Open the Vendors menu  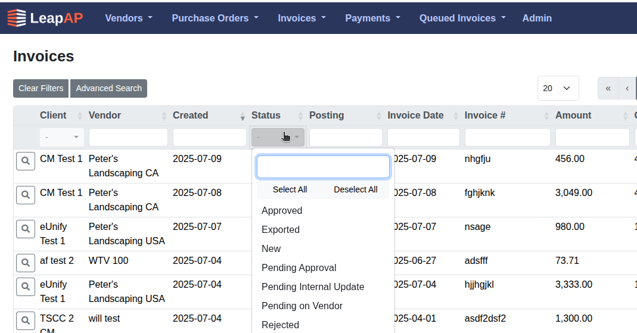point(129,18)
